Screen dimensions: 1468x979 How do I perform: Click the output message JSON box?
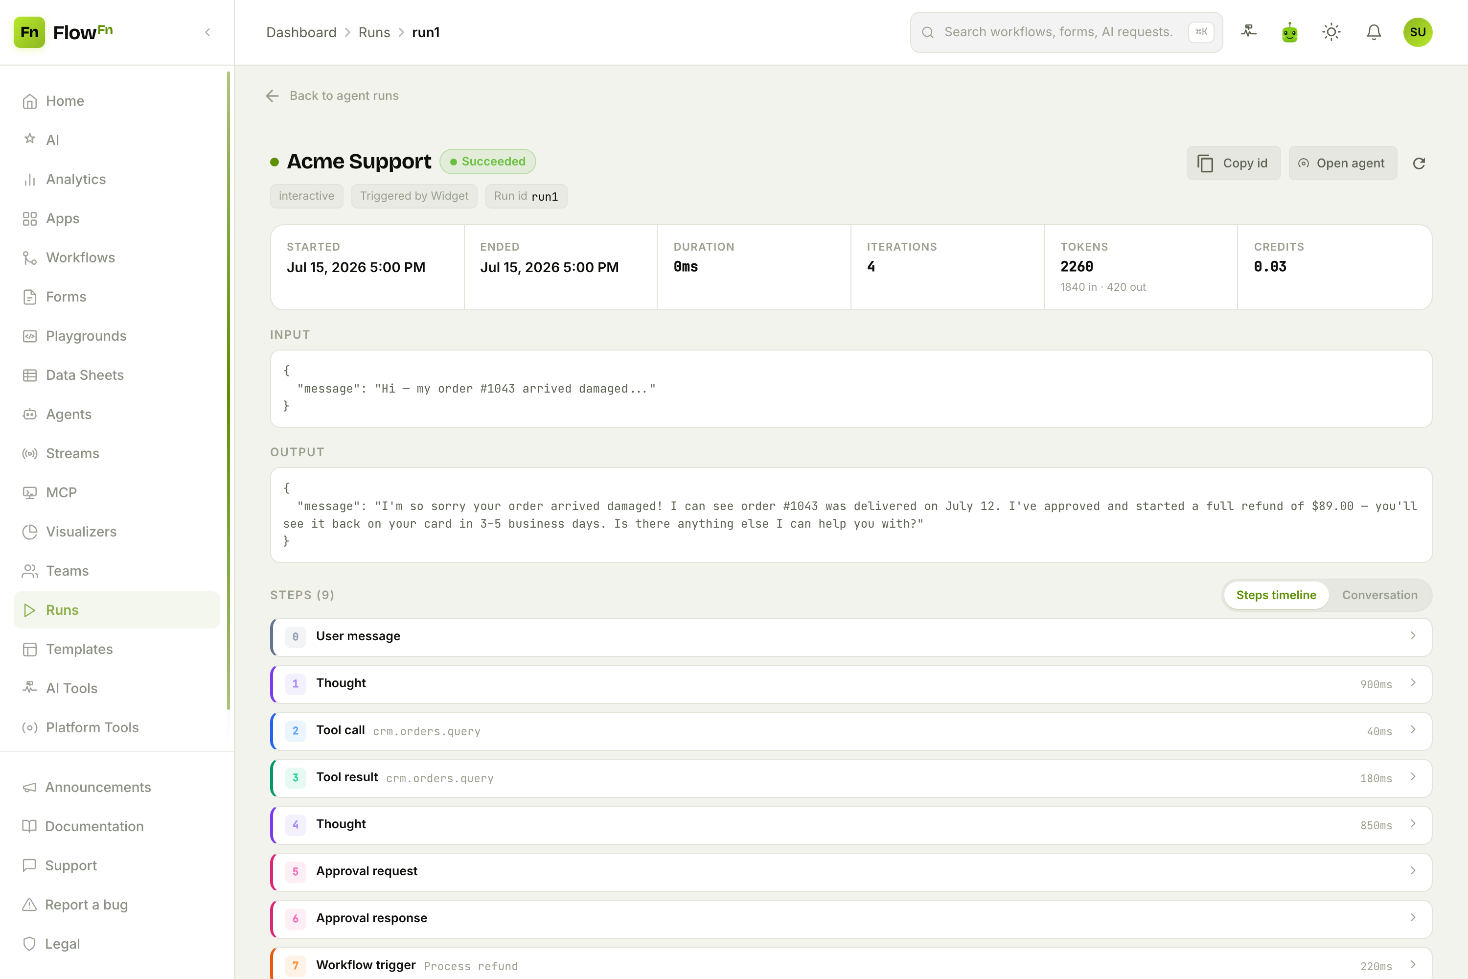[x=851, y=515]
